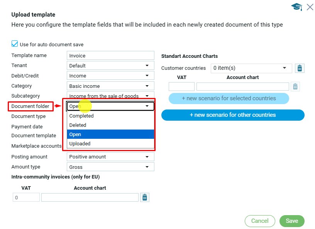Open the graduation cap tutorial icon
Screen dimensions: 315x229
pos(296,7)
